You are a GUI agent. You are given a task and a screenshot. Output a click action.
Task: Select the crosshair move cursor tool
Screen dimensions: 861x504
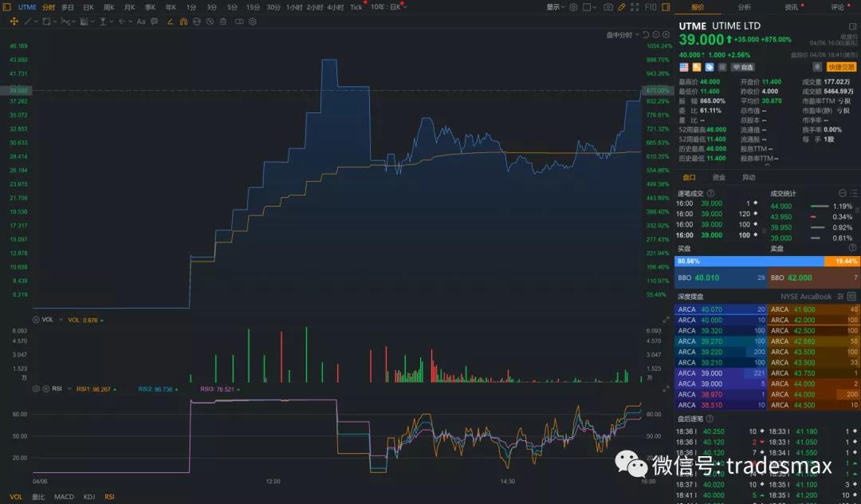click(x=14, y=22)
